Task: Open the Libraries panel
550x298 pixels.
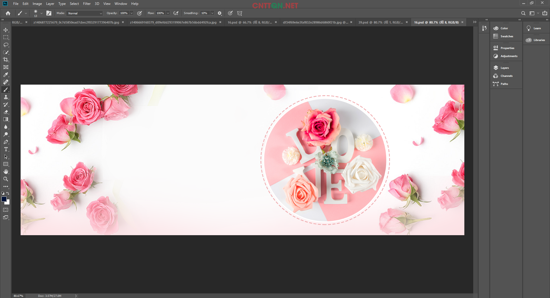Action: pos(536,40)
